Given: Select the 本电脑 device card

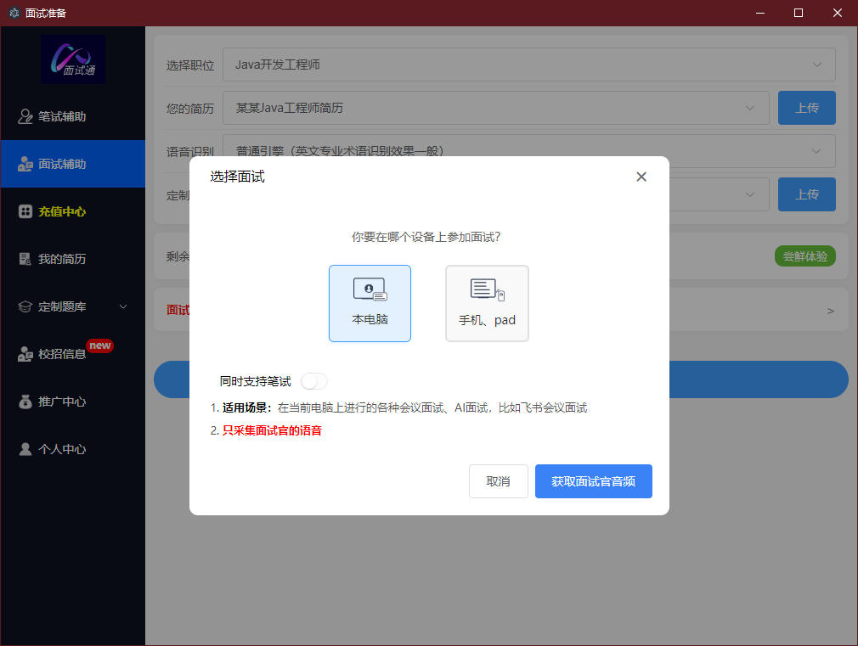Looking at the screenshot, I should point(370,304).
